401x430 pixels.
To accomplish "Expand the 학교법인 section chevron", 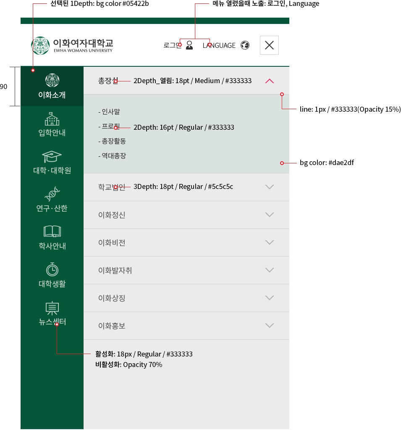I will [270, 187].
